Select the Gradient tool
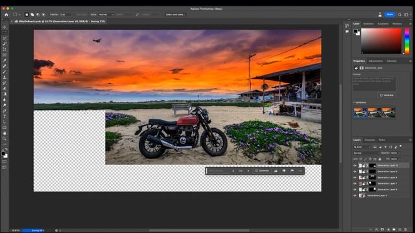The height and width of the screenshot is (233, 415). [x=5, y=94]
